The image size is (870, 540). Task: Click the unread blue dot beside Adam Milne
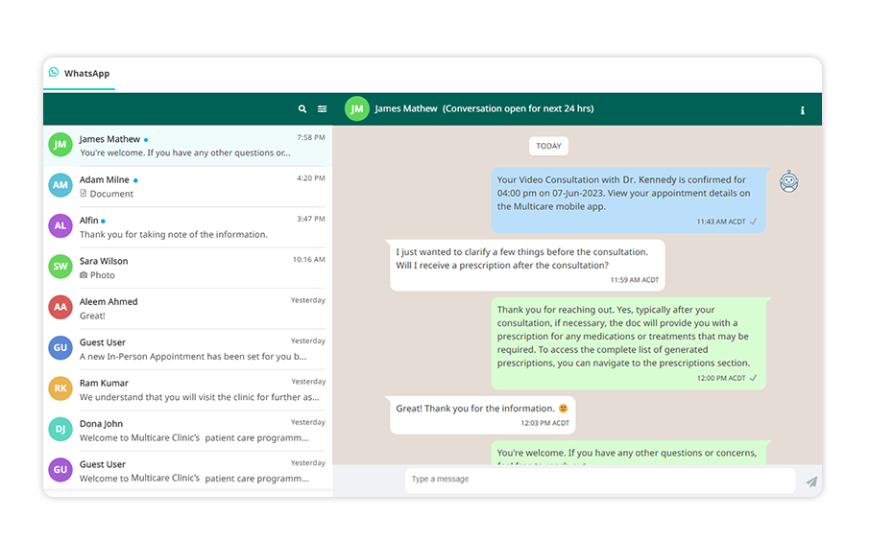pyautogui.click(x=135, y=180)
